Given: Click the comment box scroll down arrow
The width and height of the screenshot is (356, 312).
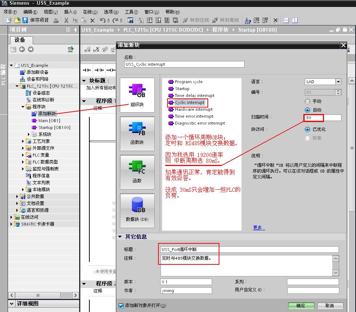Looking at the screenshot, I should [x=336, y=272].
